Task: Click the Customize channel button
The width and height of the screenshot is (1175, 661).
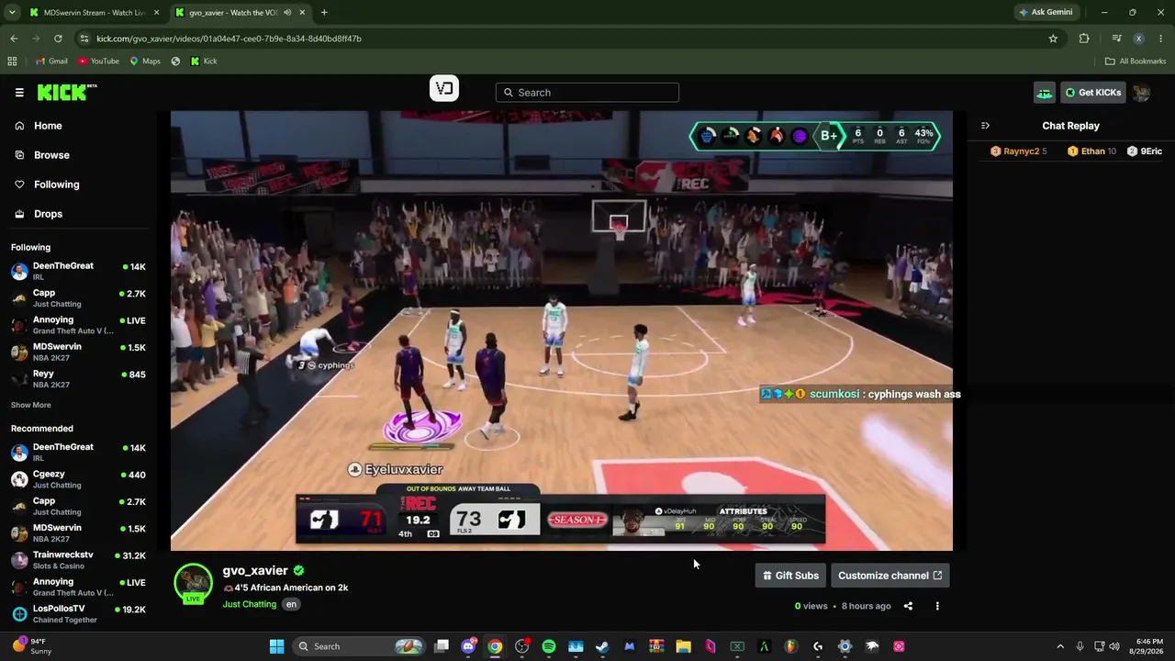Action: point(890,576)
